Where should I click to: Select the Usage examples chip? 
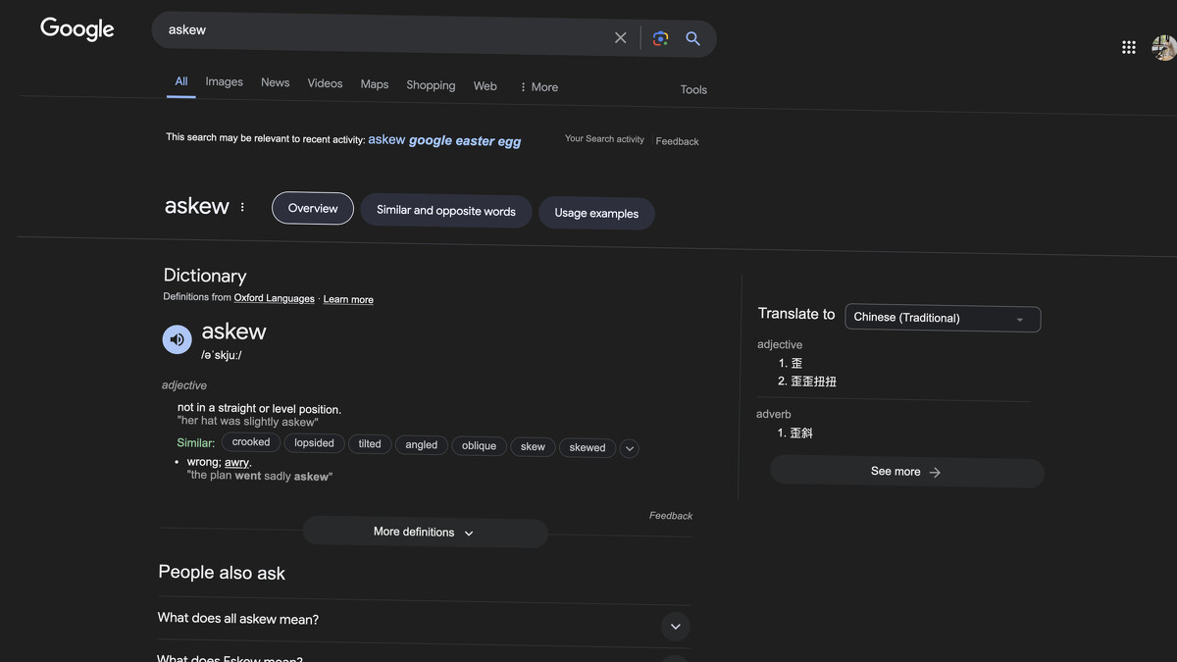[x=596, y=213]
